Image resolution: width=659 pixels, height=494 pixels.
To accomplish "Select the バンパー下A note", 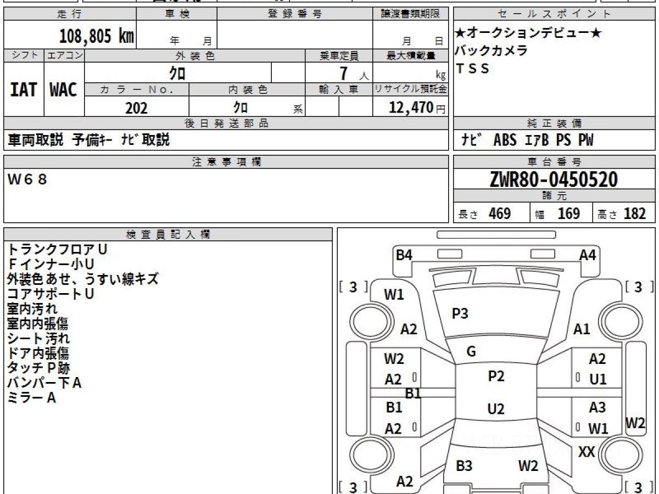I will pos(44,383).
